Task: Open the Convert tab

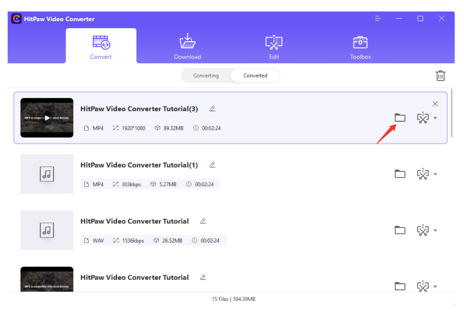Action: click(x=101, y=46)
